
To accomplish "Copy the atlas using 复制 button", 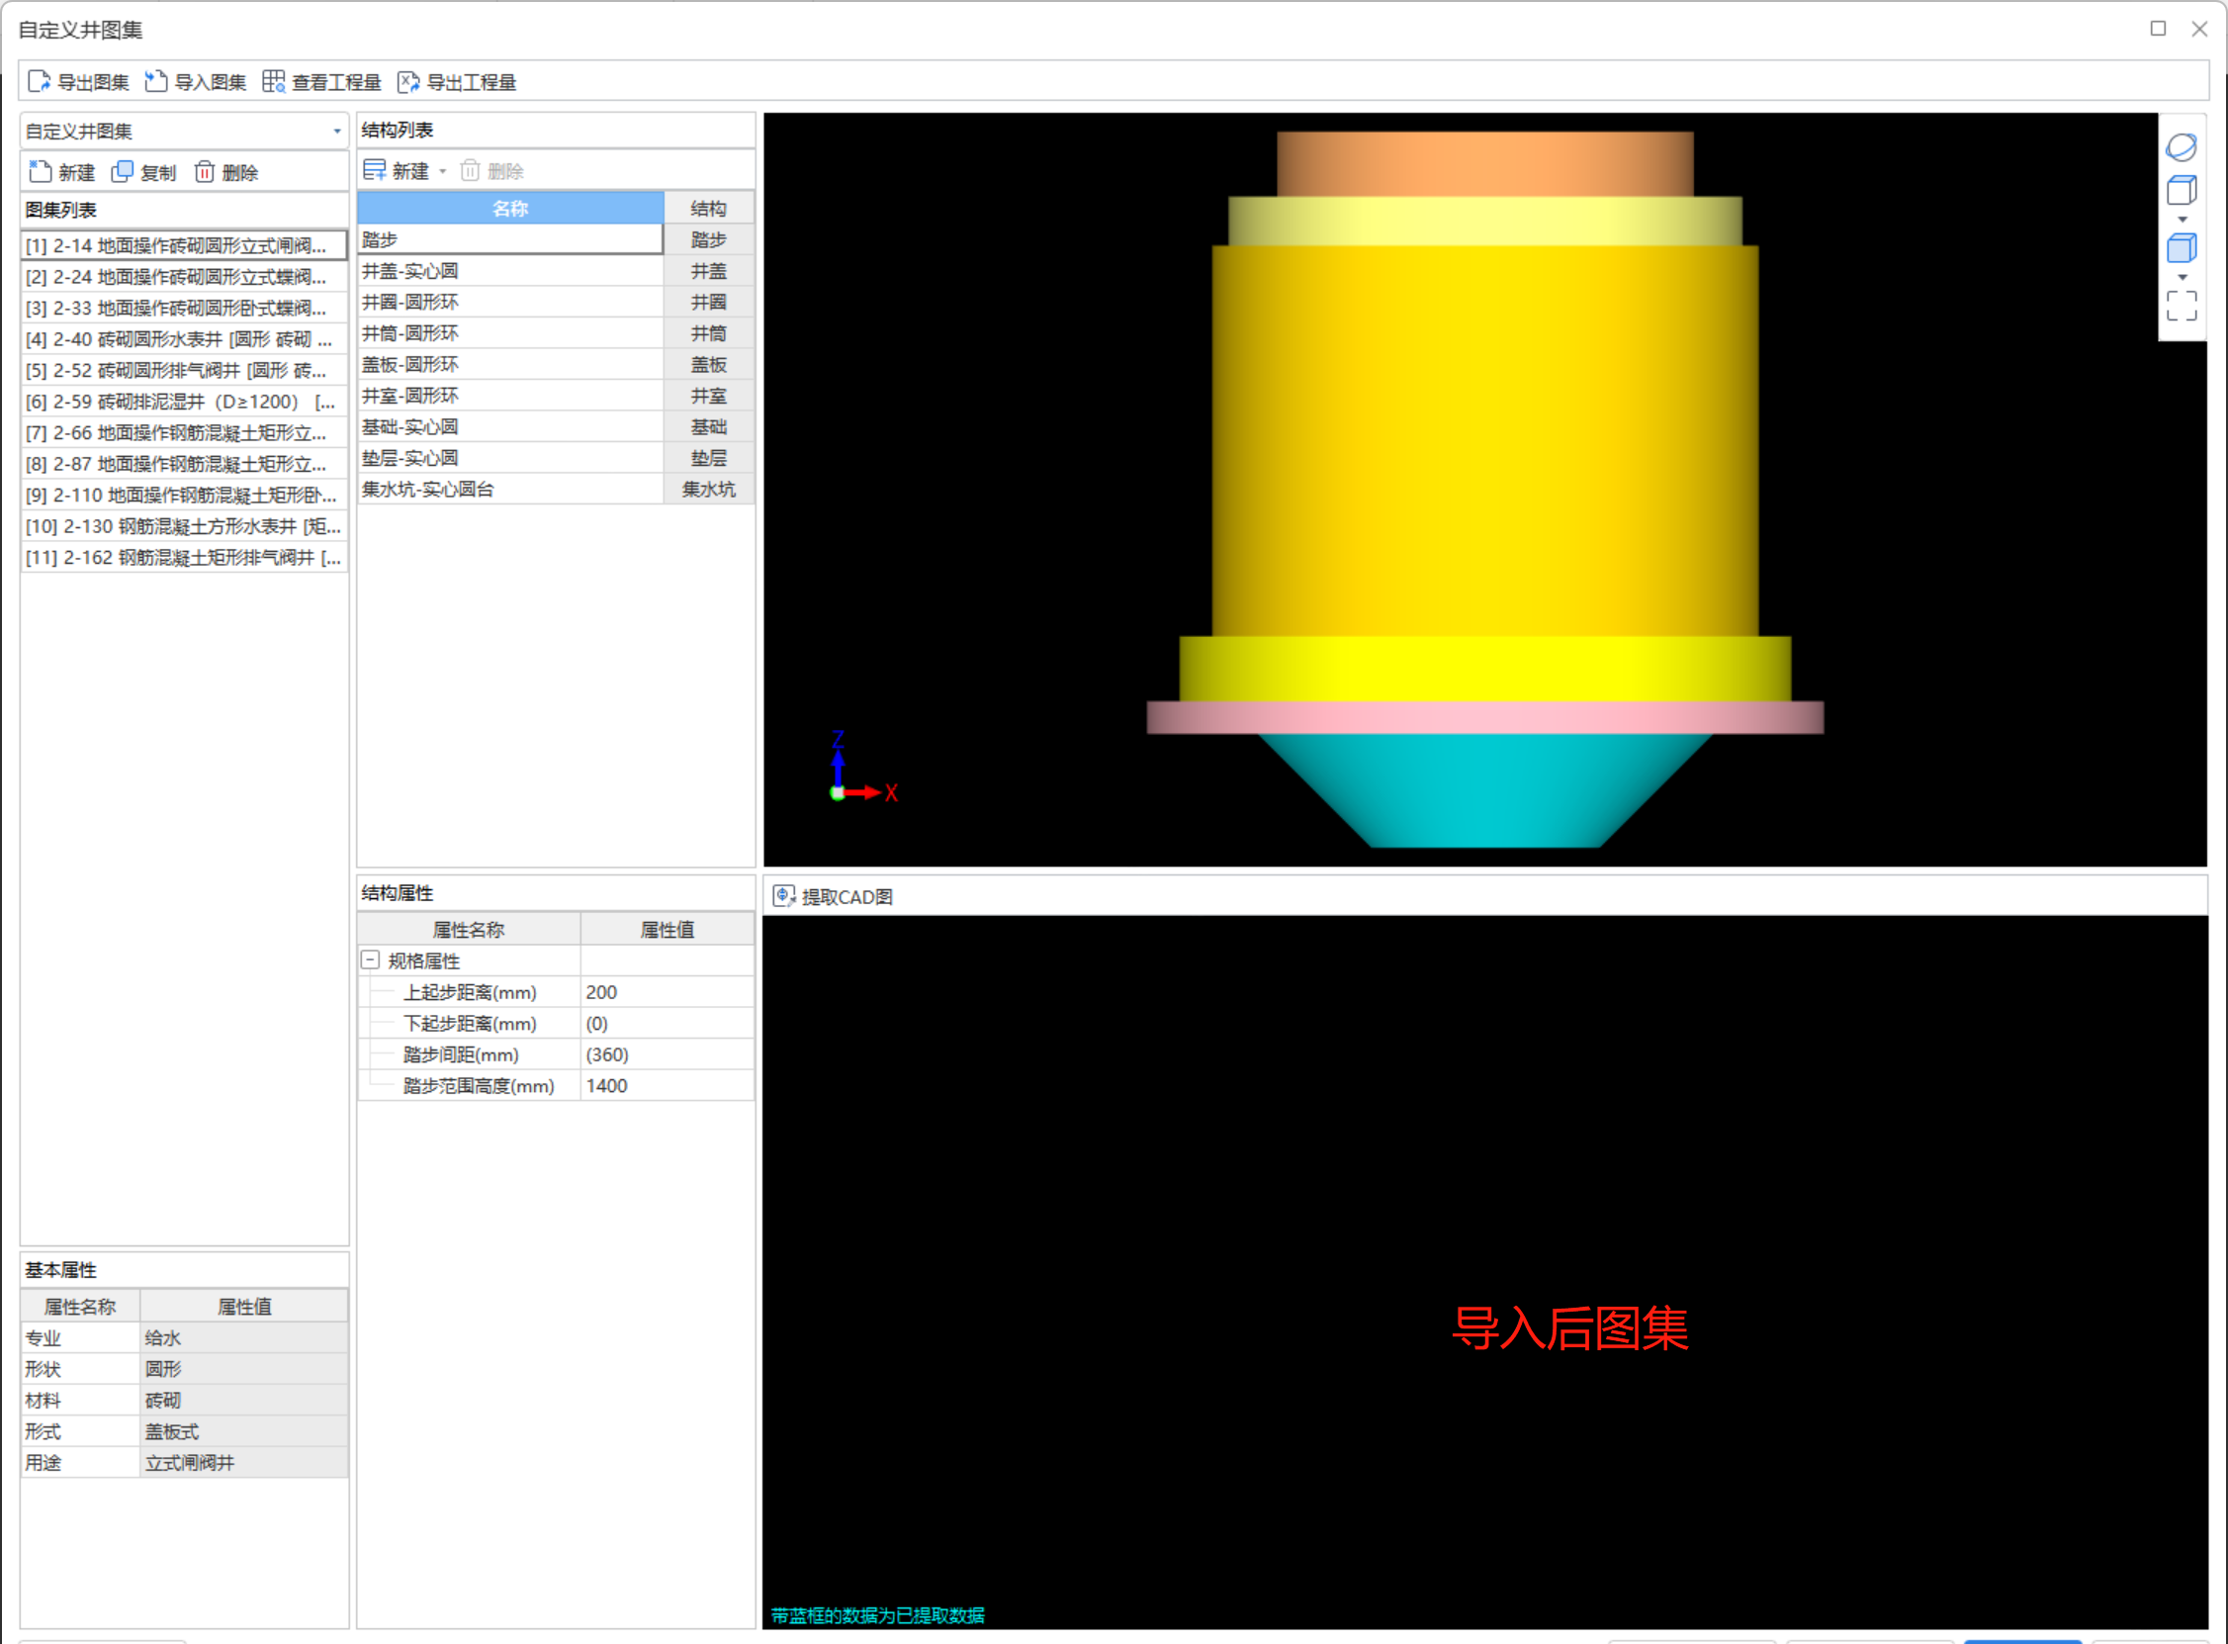I will (x=144, y=172).
